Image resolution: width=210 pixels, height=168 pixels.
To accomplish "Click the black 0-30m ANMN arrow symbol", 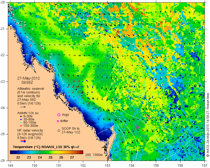I will pyautogui.click(x=21, y=116).
